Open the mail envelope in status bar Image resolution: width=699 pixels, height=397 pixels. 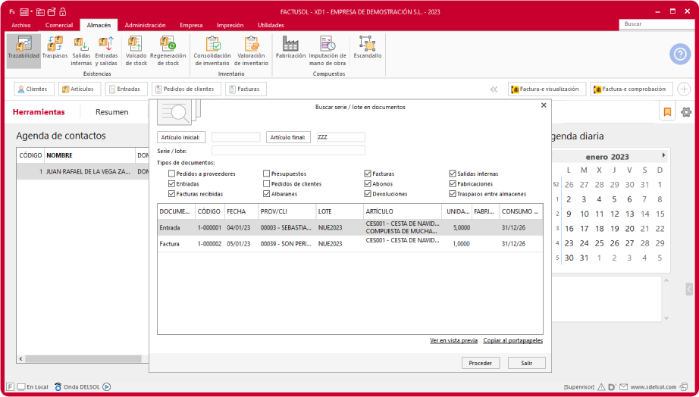click(623, 386)
